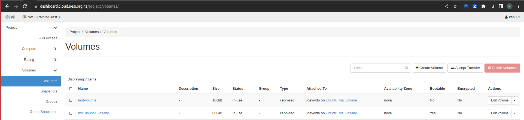Click the share page icon
The image size is (524, 120).
coord(446,6)
